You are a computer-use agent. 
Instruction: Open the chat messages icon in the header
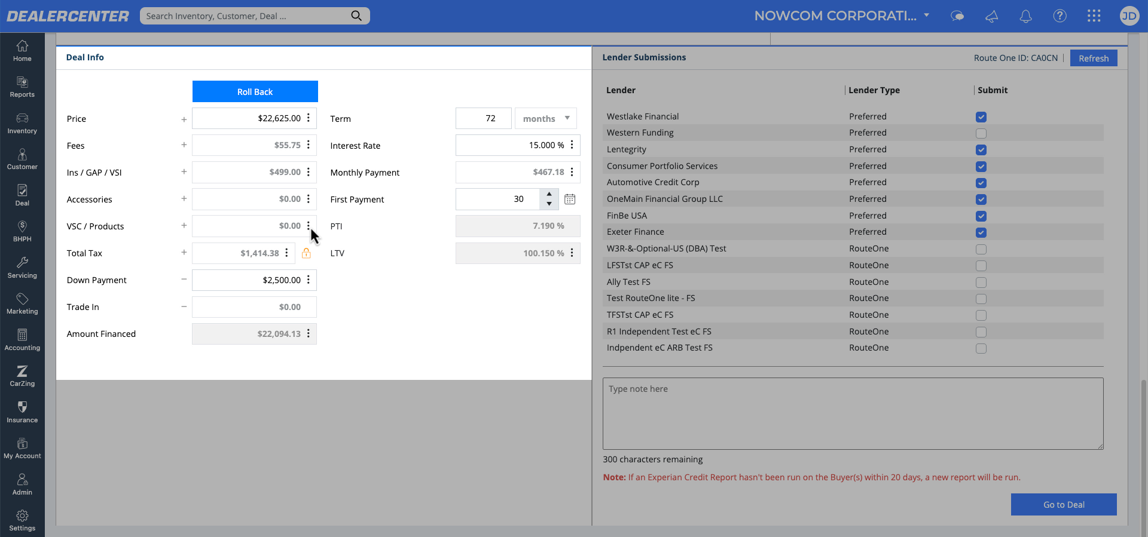coord(957,16)
